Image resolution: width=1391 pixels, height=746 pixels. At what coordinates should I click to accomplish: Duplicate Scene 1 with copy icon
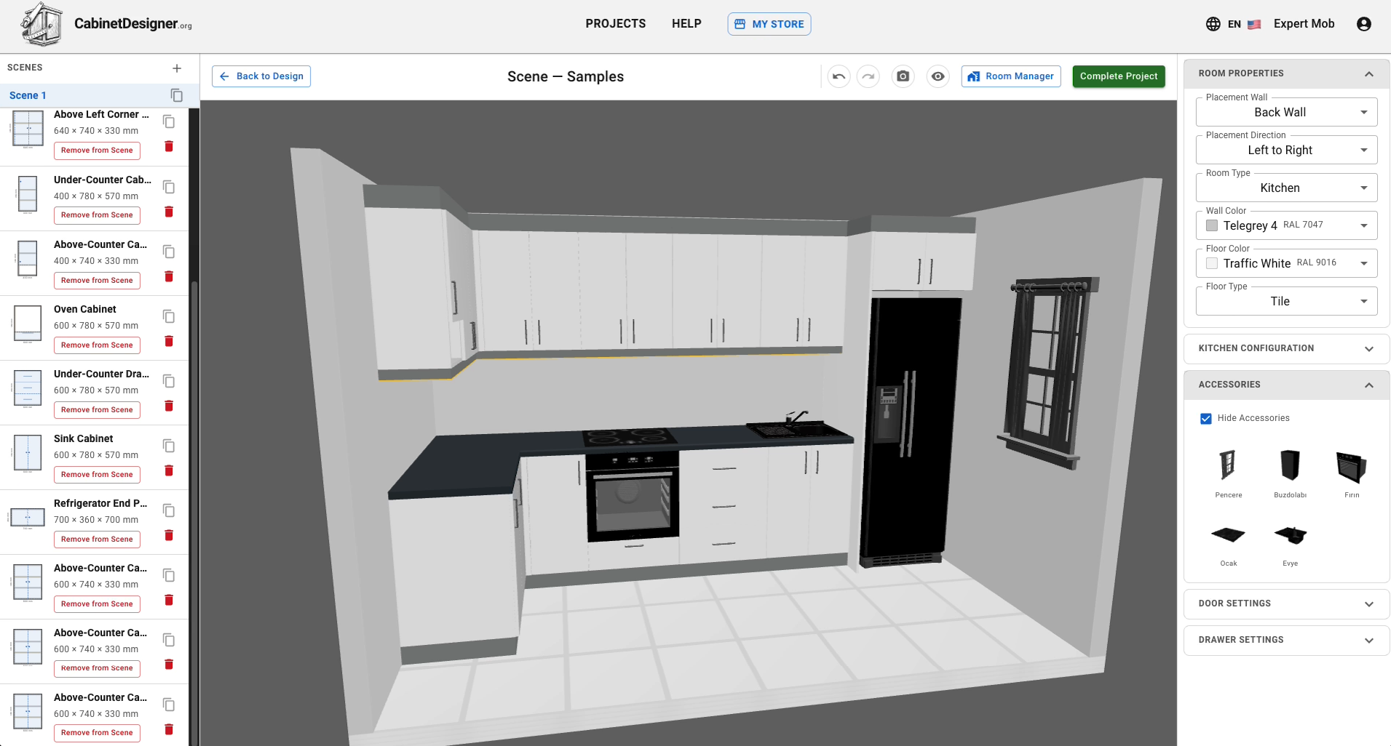pyautogui.click(x=177, y=95)
